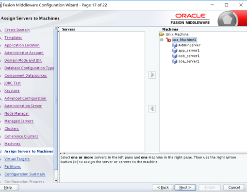
Task: Go to Keystore step
Action: (12, 91)
